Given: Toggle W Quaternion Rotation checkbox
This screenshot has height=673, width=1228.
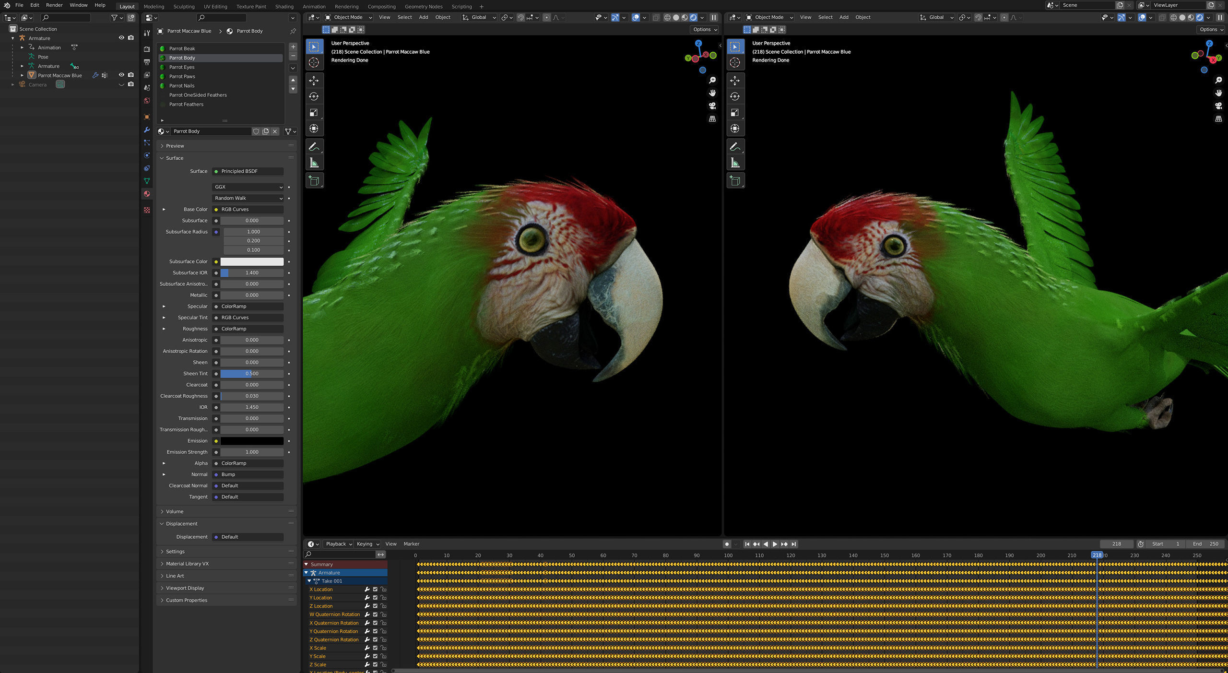Looking at the screenshot, I should click(x=375, y=614).
